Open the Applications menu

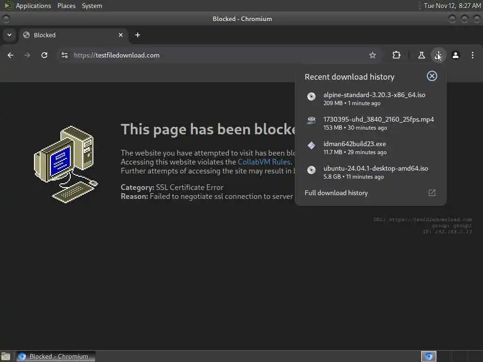pos(33,6)
